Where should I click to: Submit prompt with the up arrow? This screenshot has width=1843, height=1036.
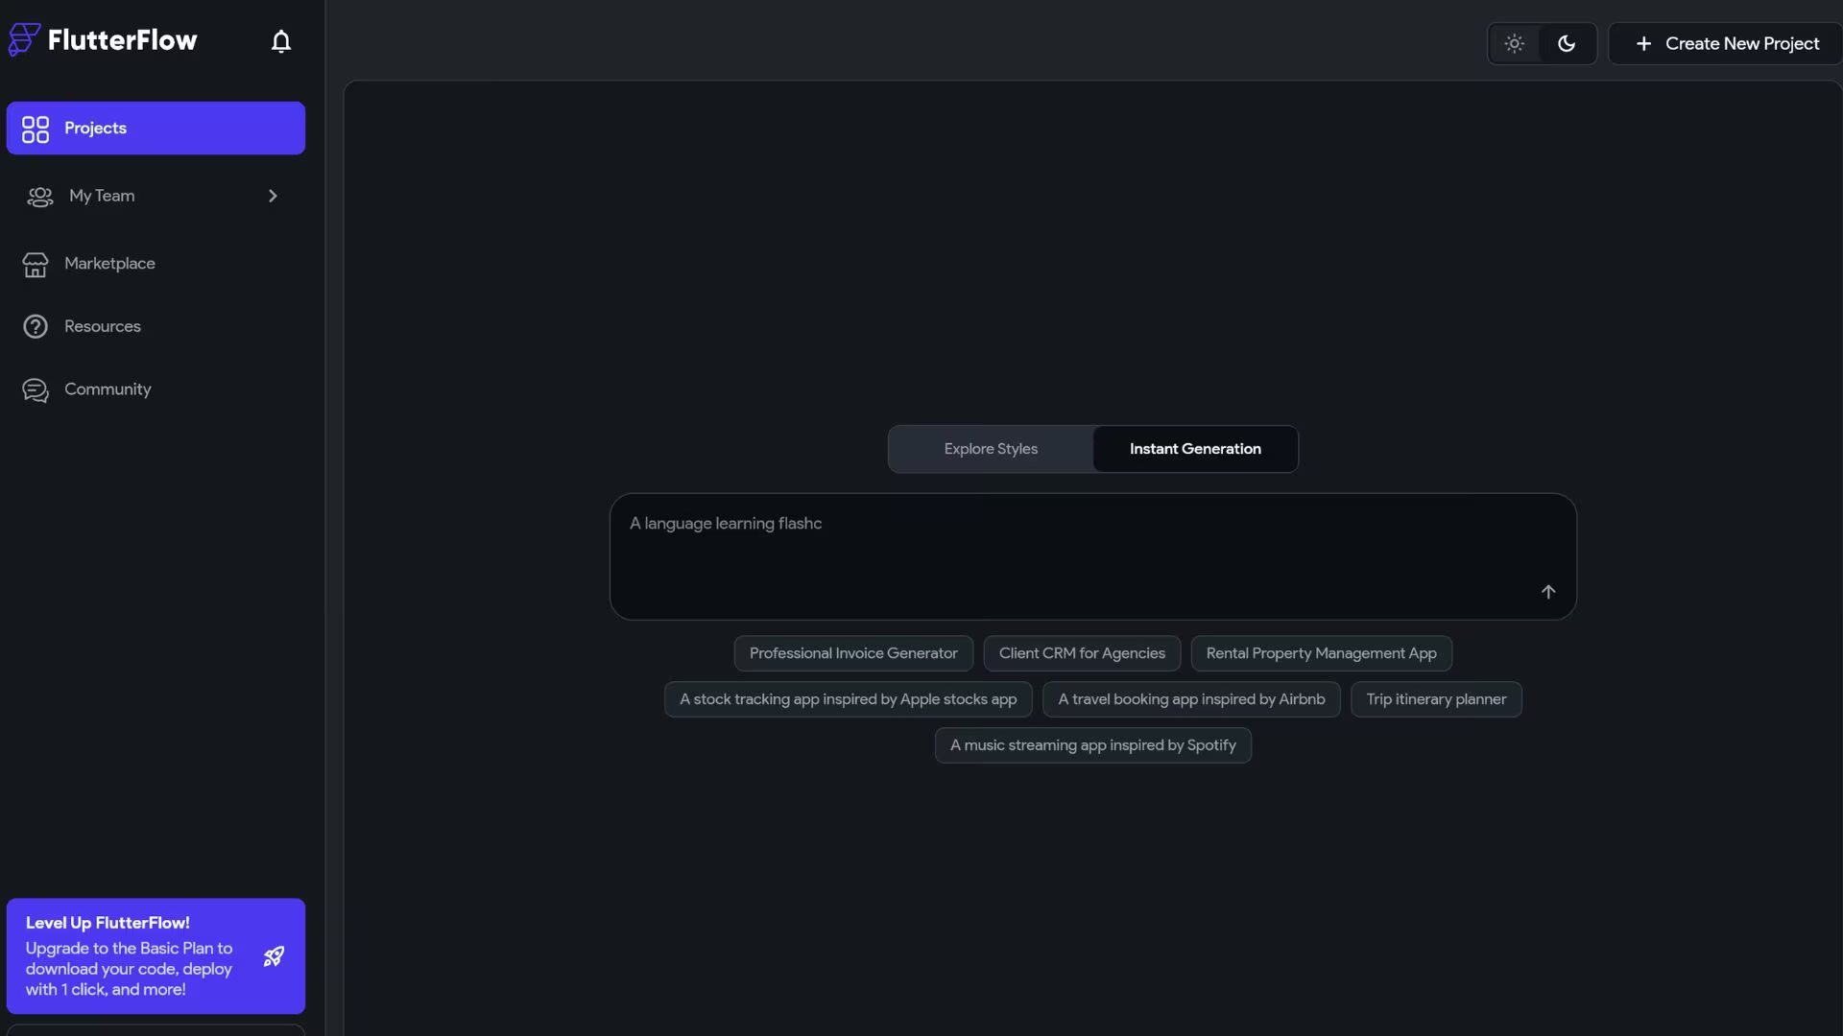[x=1548, y=592]
